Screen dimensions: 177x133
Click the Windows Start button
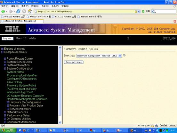pos(8,130)
